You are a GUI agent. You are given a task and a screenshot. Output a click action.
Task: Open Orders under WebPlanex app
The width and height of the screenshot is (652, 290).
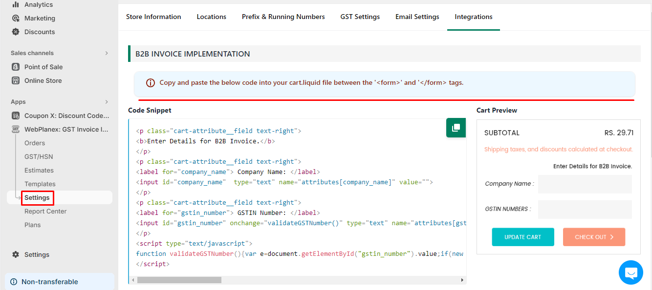point(35,143)
